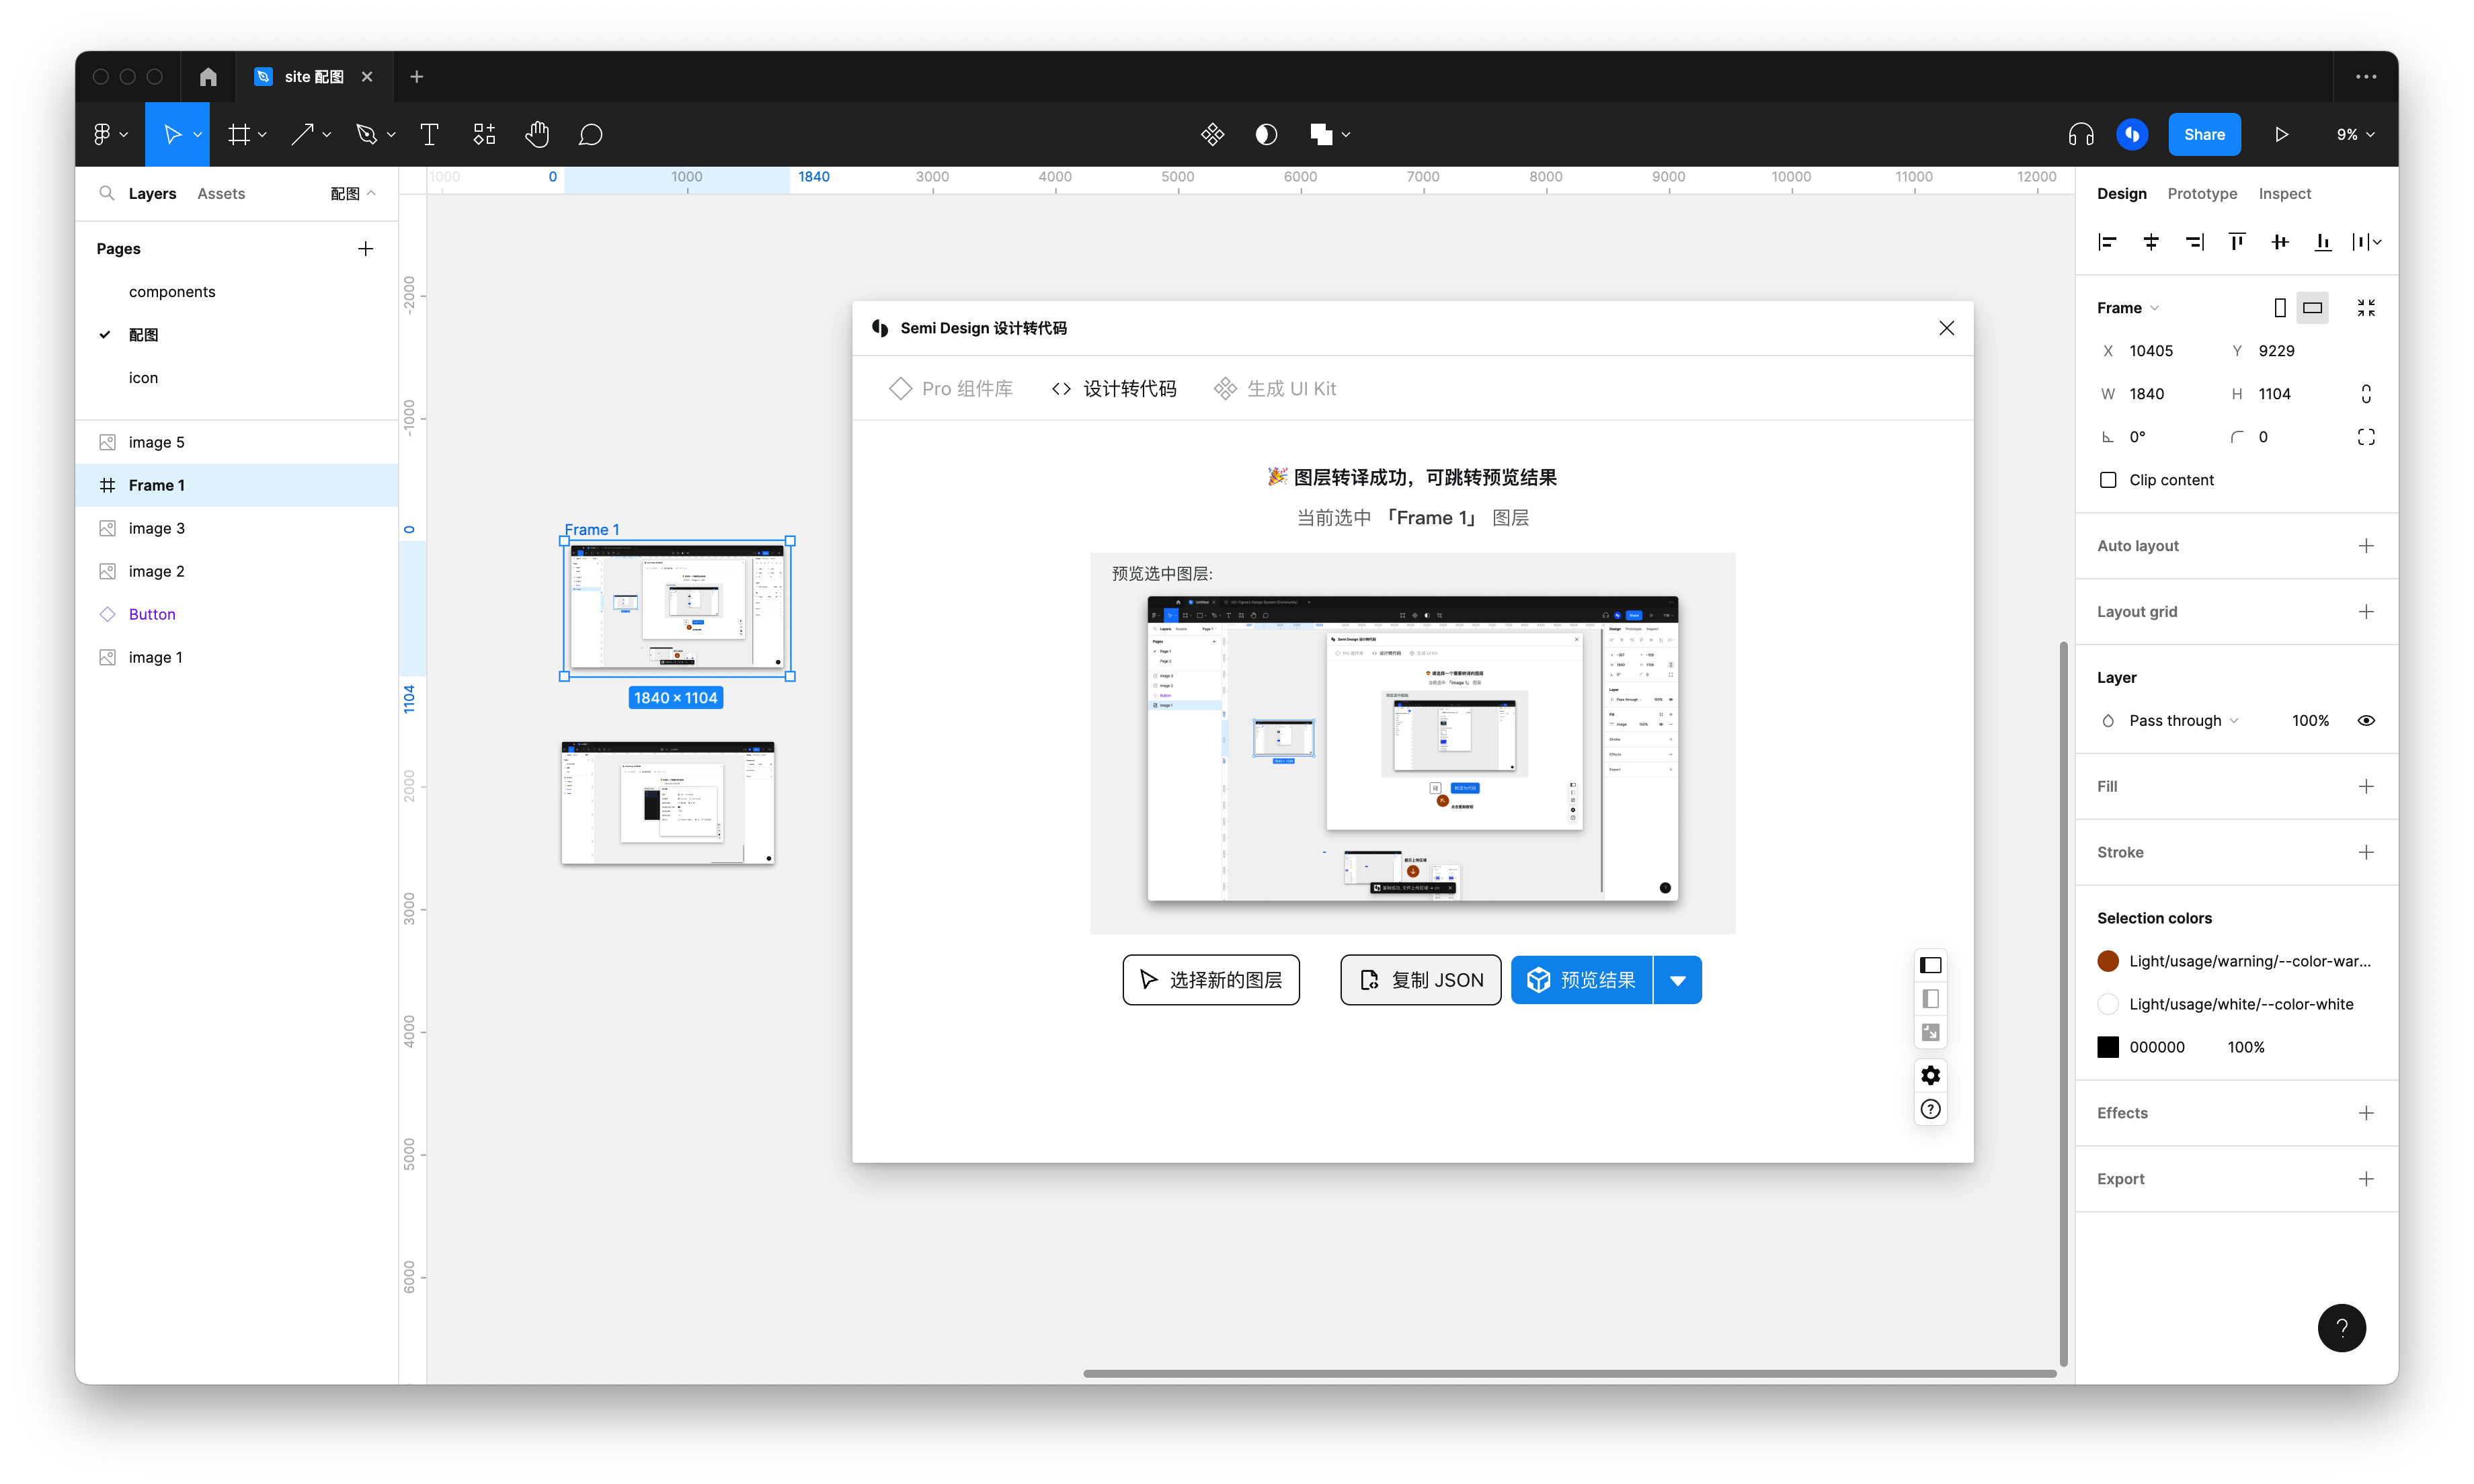Click the 复制 JSON button
Image resolution: width=2474 pixels, height=1484 pixels.
1420,980
